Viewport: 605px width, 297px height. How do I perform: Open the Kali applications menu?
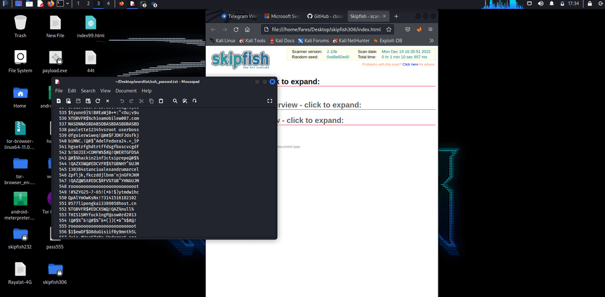click(x=6, y=4)
